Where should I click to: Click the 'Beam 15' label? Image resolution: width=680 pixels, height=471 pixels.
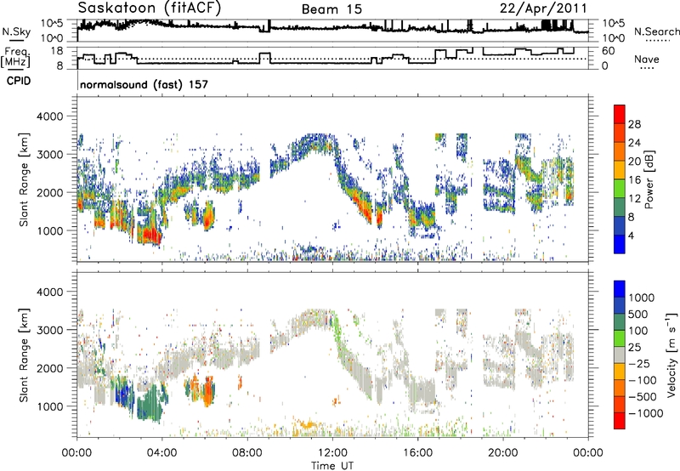coord(331,9)
